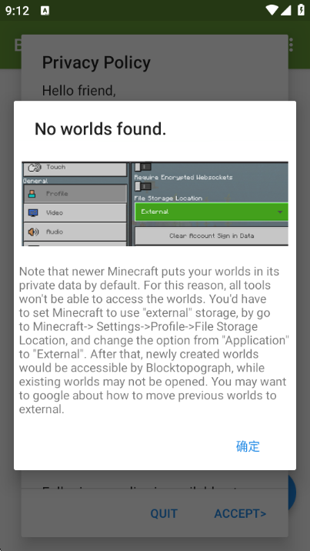Click the Profile avatar icon
310x551 pixels.
pyautogui.click(x=32, y=194)
